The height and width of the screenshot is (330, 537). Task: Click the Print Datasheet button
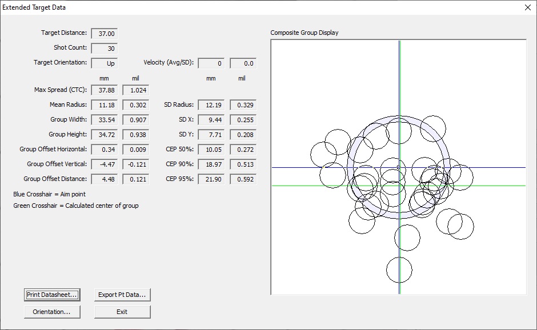(x=52, y=295)
